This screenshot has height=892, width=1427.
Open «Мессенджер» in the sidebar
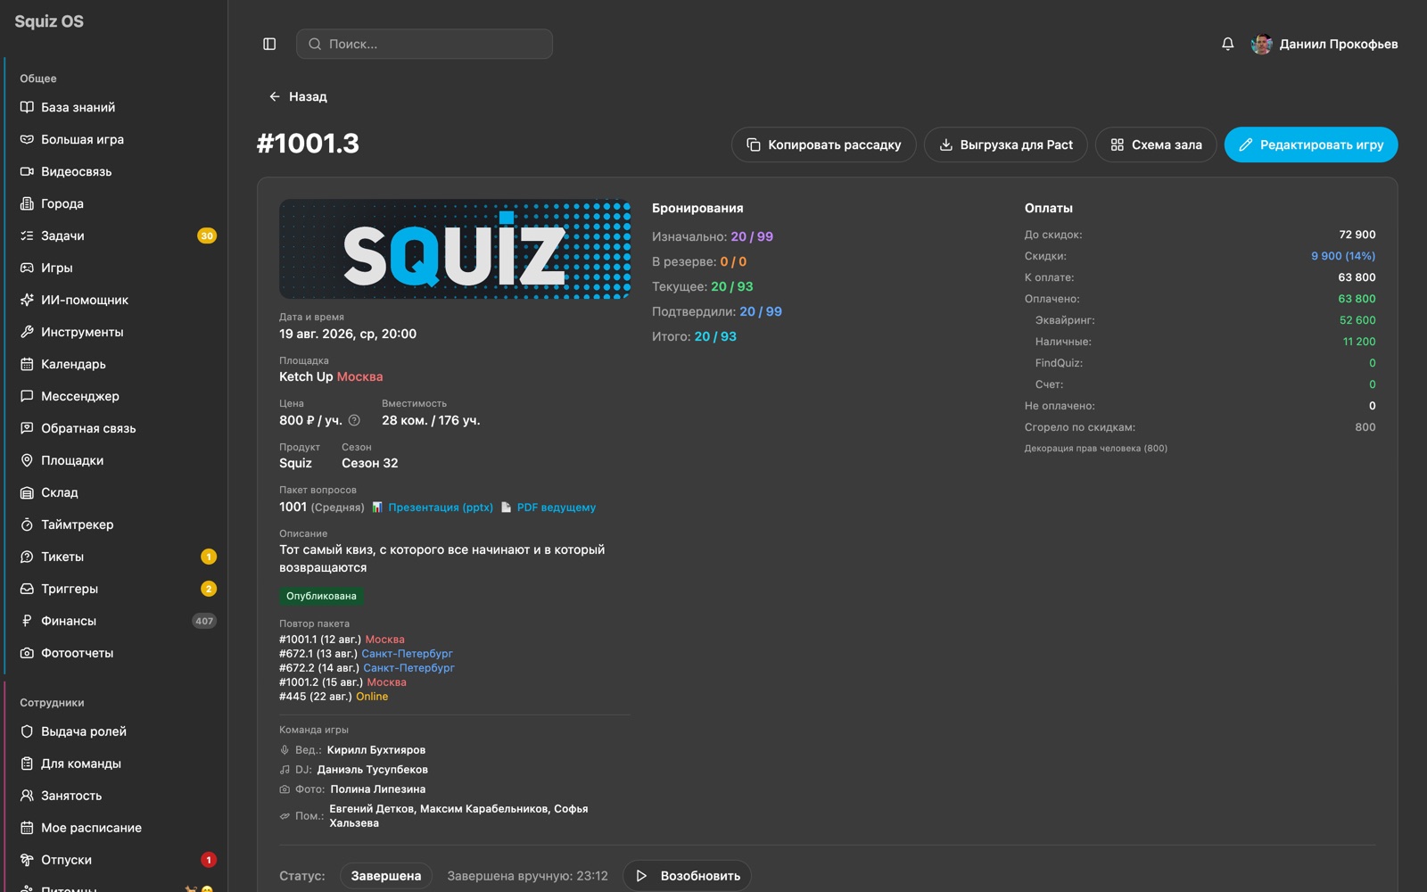tap(116, 396)
